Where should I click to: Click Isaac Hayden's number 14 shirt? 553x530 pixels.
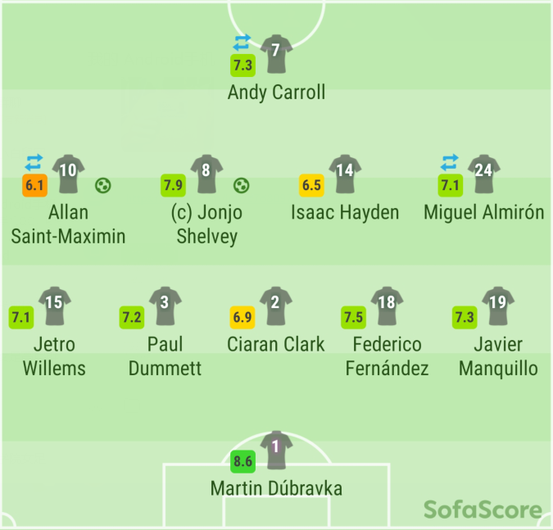tap(345, 171)
